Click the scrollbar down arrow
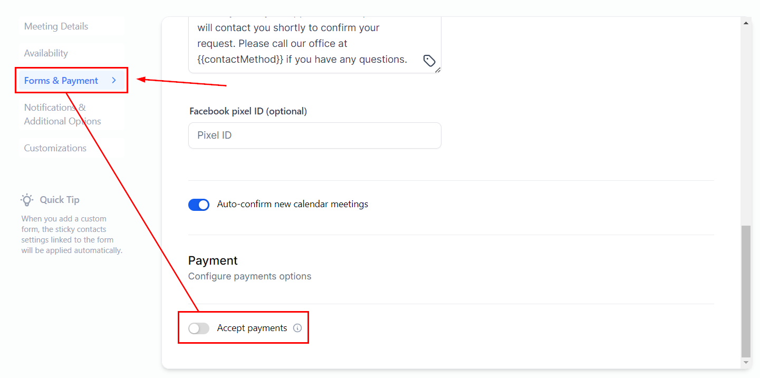 pyautogui.click(x=746, y=363)
